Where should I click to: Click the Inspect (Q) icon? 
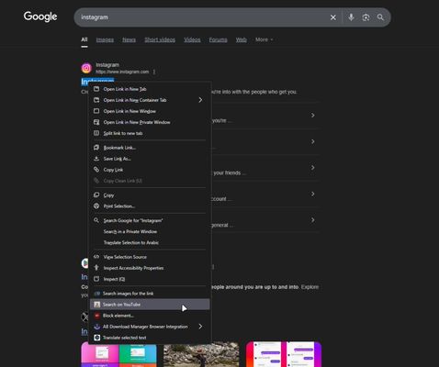point(96,279)
